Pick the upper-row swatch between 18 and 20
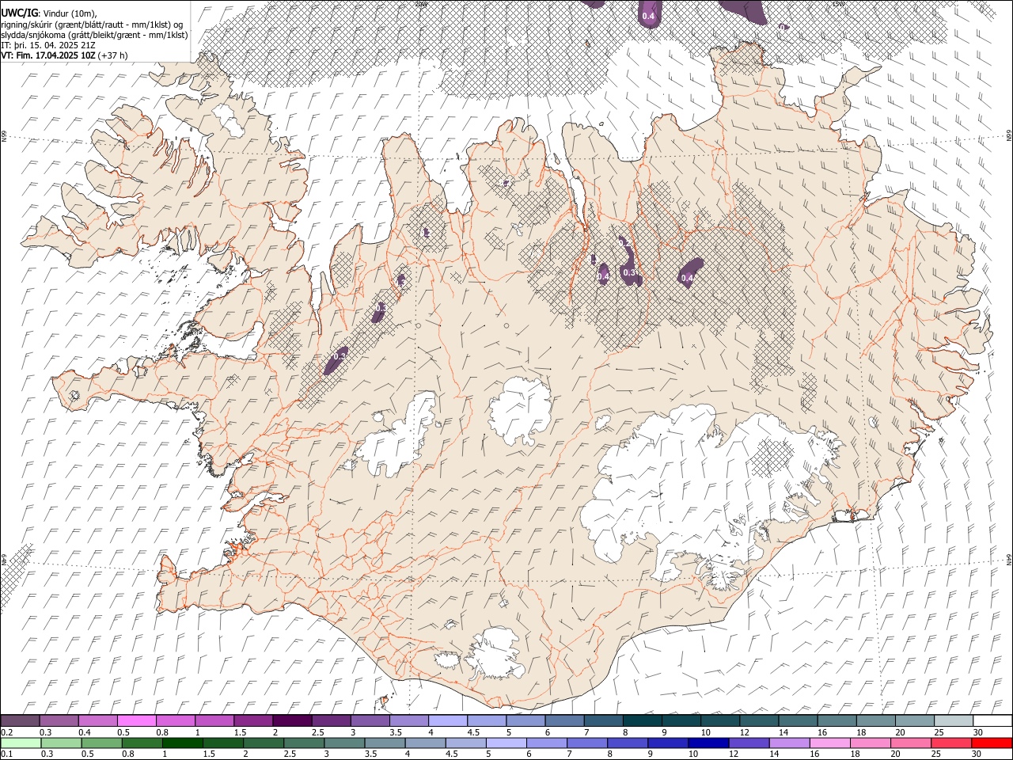The width and height of the screenshot is (1013, 760). coord(875,720)
